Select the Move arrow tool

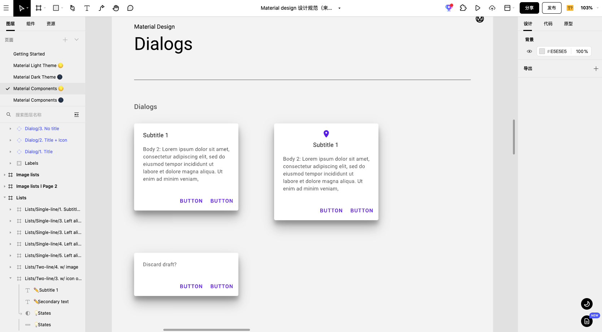click(x=22, y=8)
